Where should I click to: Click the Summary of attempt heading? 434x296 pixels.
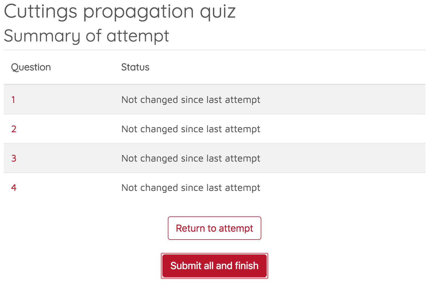[87, 35]
